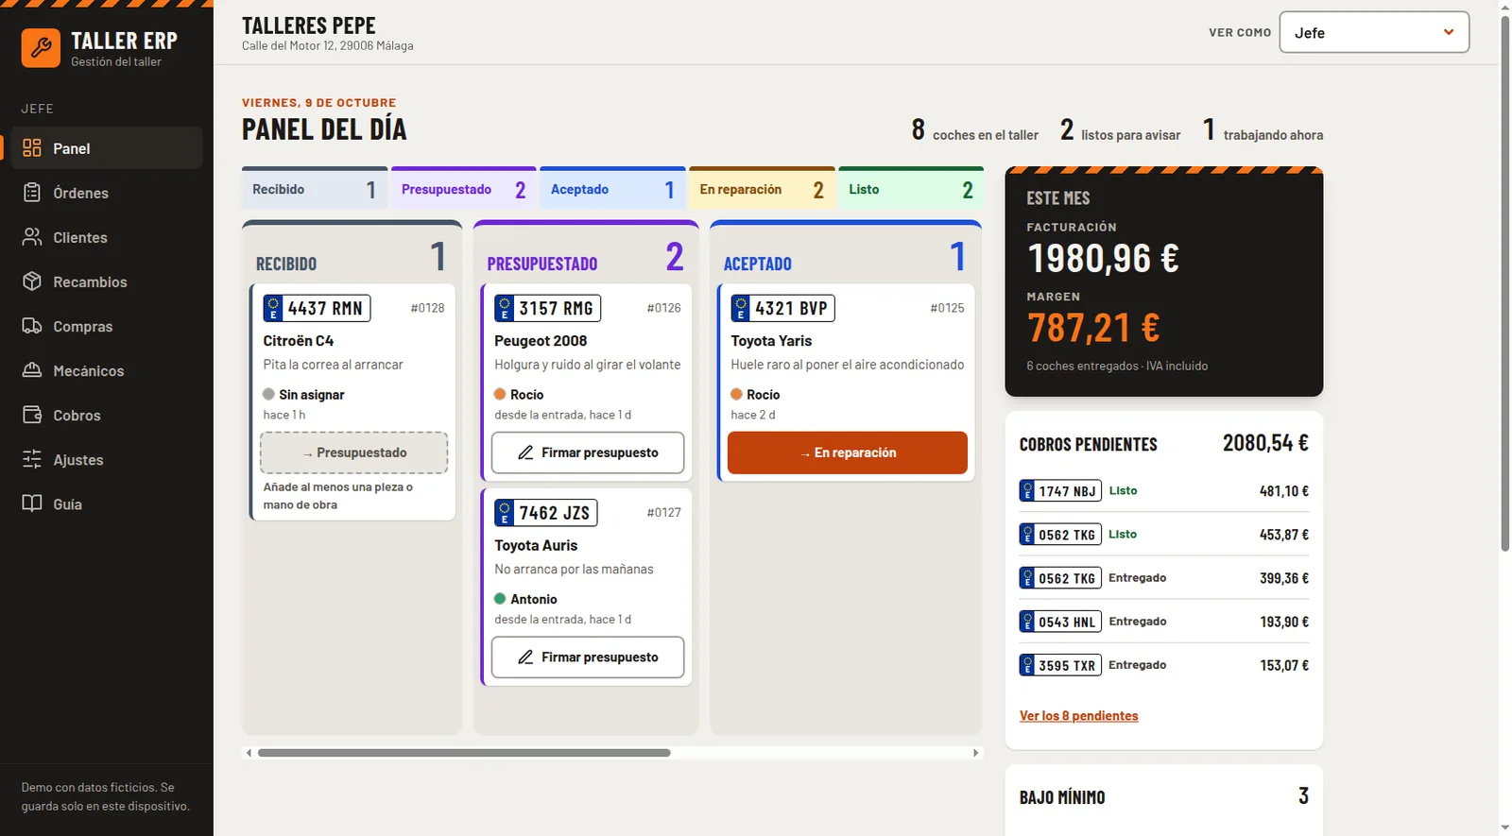The width and height of the screenshot is (1512, 836).
Task: Click order number #0128
Action: 427,308
